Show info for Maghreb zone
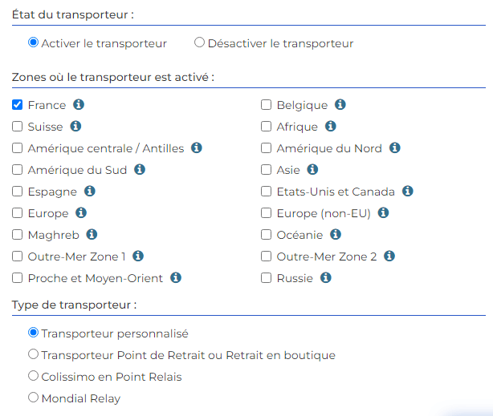The width and height of the screenshot is (493, 416). coord(92,234)
